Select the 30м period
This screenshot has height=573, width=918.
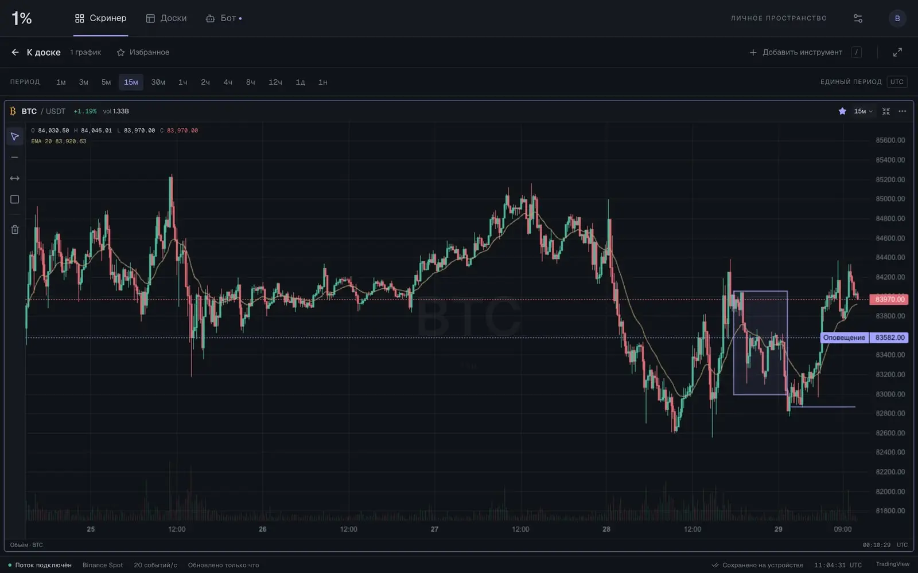tap(158, 82)
